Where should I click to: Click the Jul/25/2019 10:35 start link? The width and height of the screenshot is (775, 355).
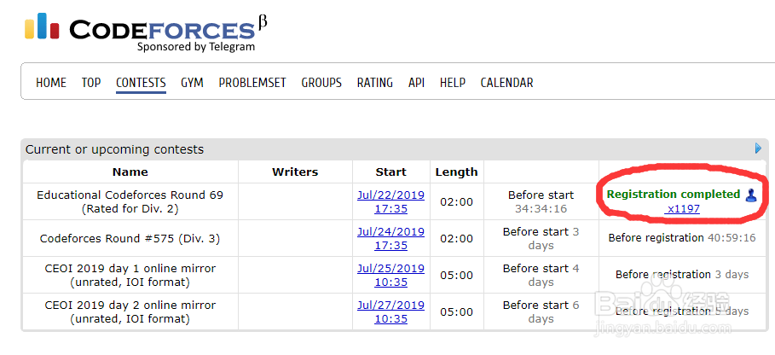point(390,275)
